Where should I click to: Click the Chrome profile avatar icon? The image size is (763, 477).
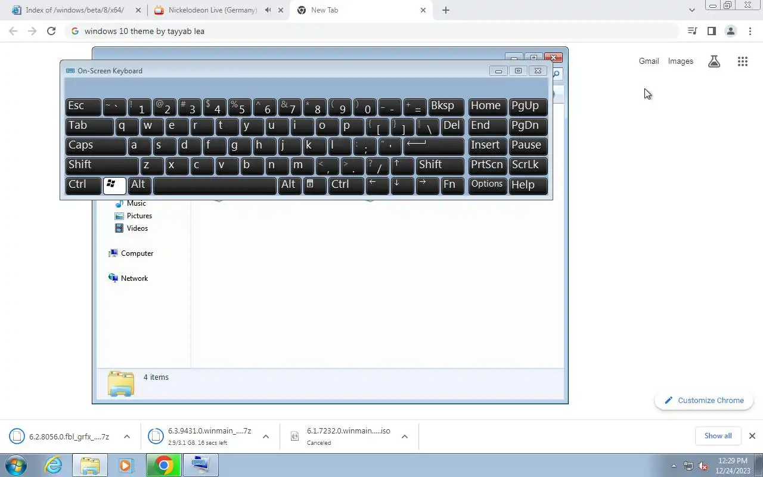coord(730,31)
